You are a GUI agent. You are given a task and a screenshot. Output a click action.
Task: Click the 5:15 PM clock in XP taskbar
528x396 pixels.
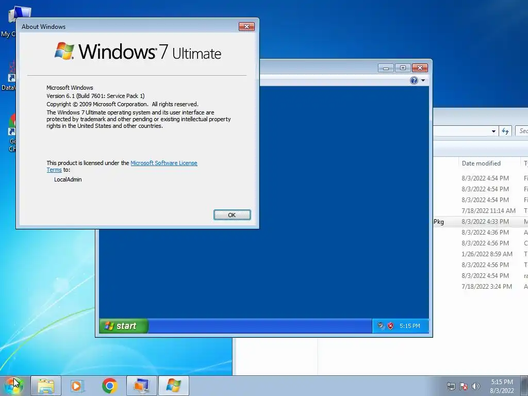coord(410,326)
